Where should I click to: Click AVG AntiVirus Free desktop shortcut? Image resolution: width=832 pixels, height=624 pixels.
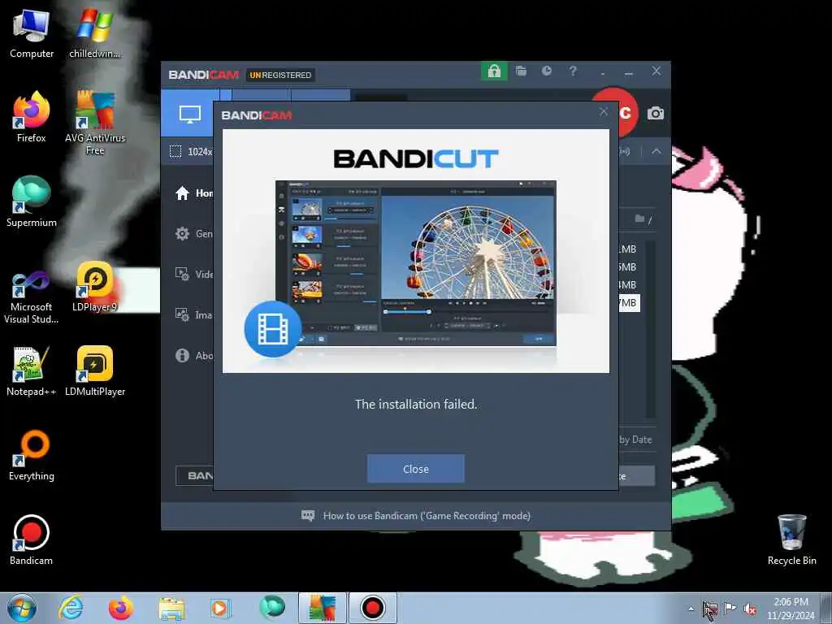(95, 123)
